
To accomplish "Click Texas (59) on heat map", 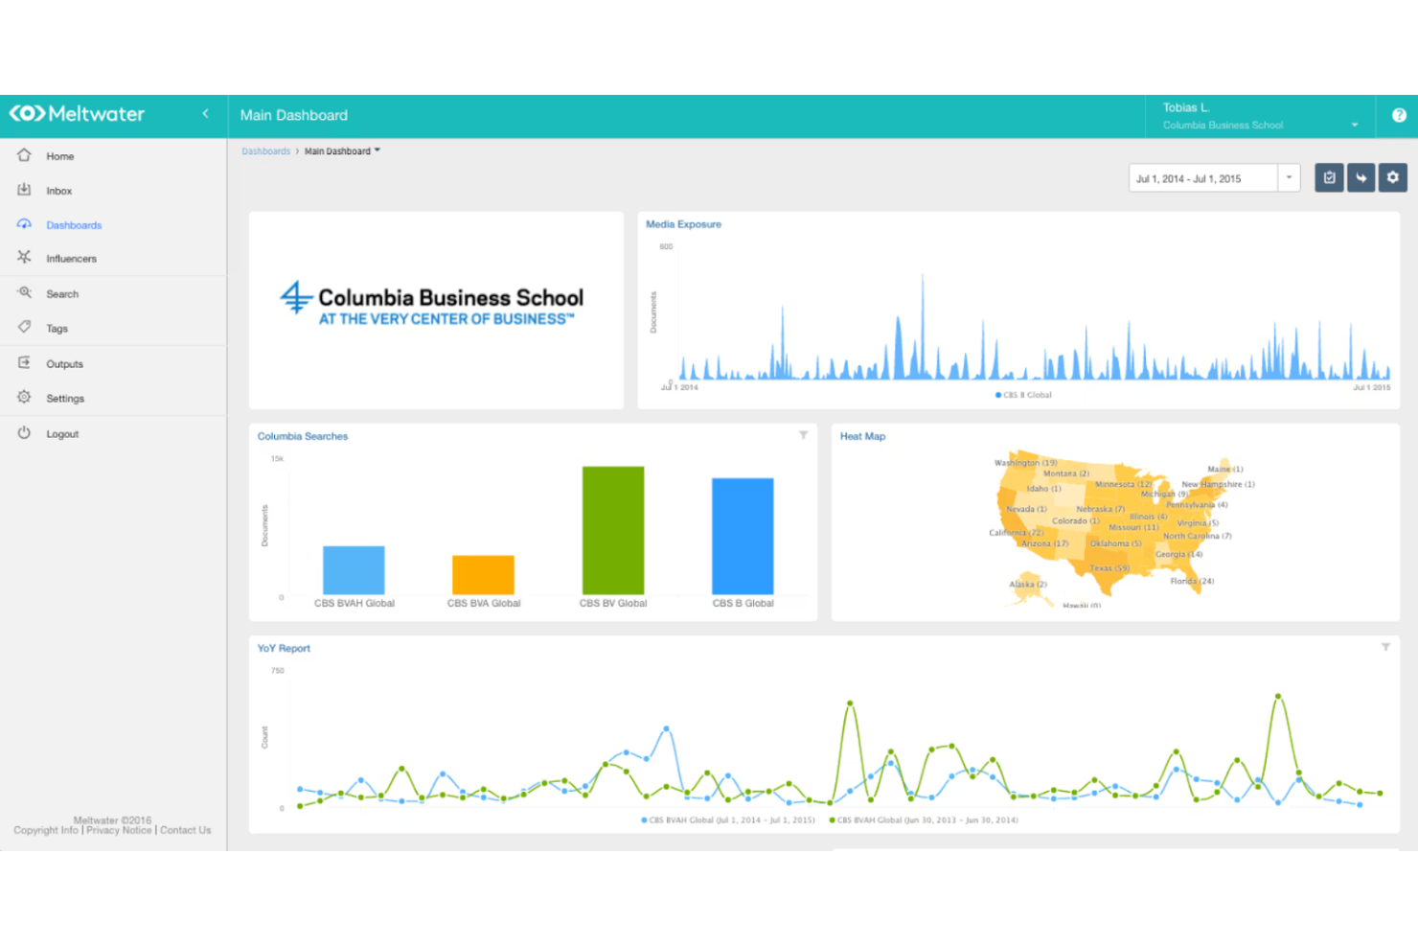I will tap(1110, 568).
